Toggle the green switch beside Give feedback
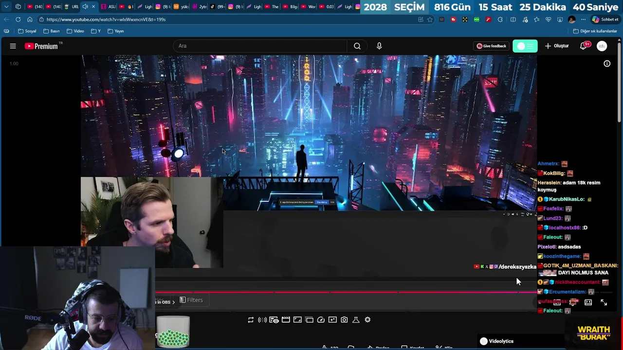The height and width of the screenshot is (350, 623). [525, 46]
